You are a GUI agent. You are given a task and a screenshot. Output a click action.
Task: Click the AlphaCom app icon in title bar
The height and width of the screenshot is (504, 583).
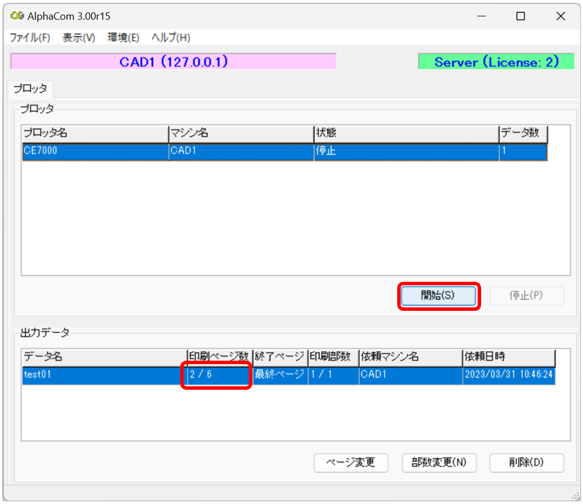[x=17, y=17]
